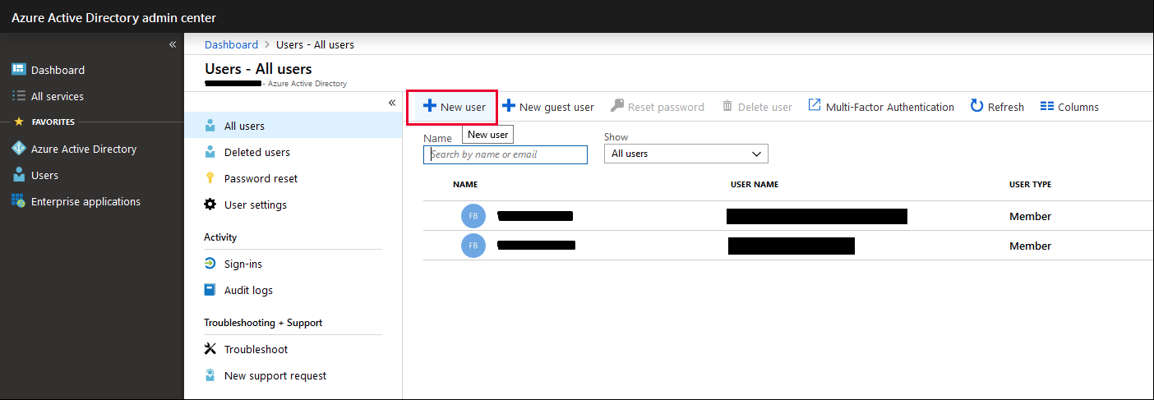Click the Users icon in favorites

pos(18,175)
